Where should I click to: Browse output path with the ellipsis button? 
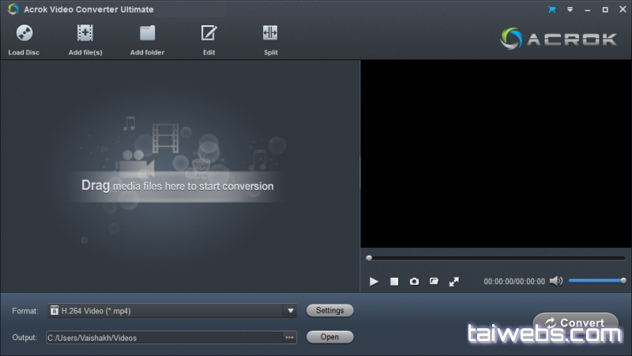click(289, 338)
